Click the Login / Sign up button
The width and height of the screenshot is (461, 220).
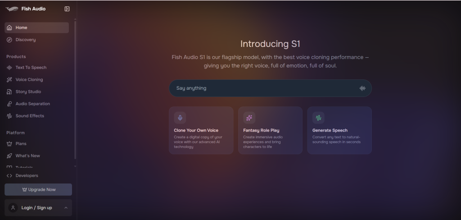(x=36, y=208)
